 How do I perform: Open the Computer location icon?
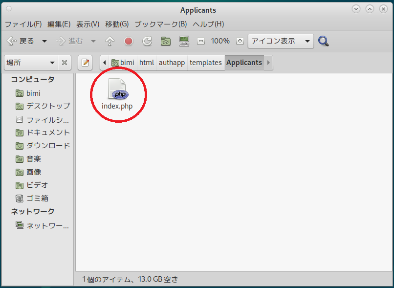184,41
